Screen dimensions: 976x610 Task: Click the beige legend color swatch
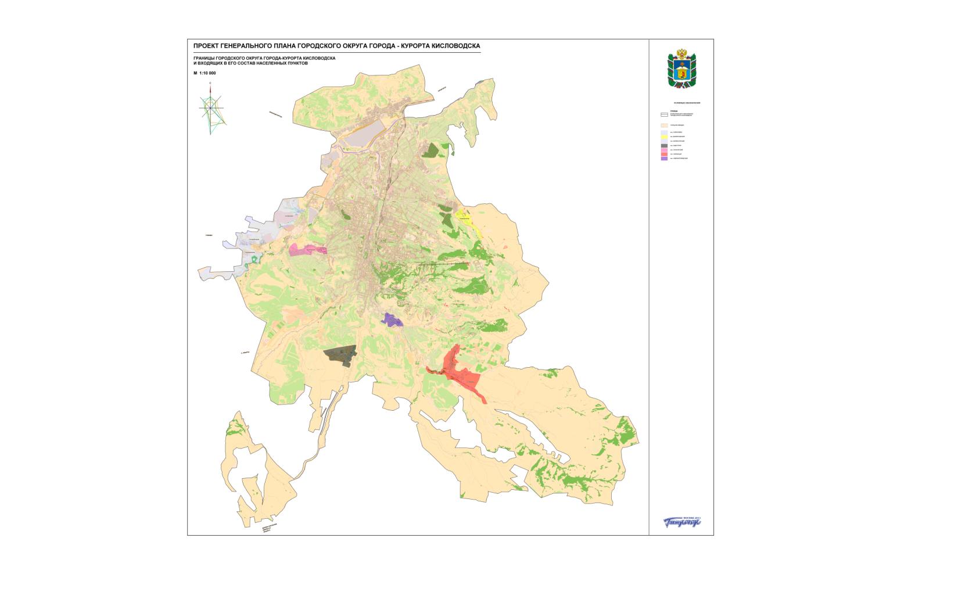click(664, 125)
